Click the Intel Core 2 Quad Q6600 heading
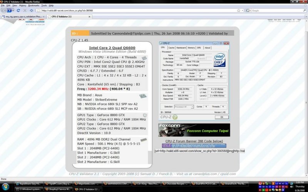The image size is (308, 192). click(x=112, y=48)
